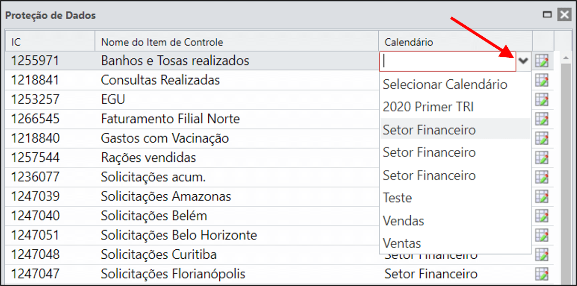Screen dimensions: 577x286
Task: Click the scrollbar up arrow
Action: click(x=566, y=58)
